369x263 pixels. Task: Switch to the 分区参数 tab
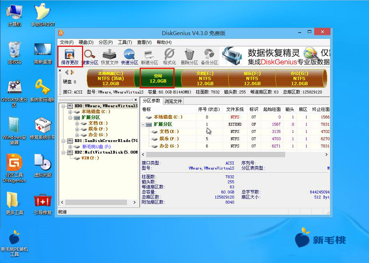tap(152, 101)
